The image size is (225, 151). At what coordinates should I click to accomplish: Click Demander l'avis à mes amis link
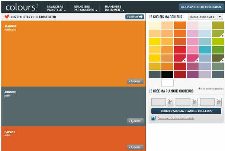pos(176,118)
